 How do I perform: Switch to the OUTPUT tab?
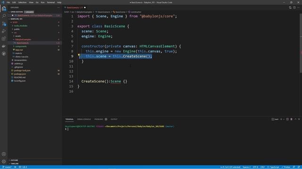pos(114,119)
